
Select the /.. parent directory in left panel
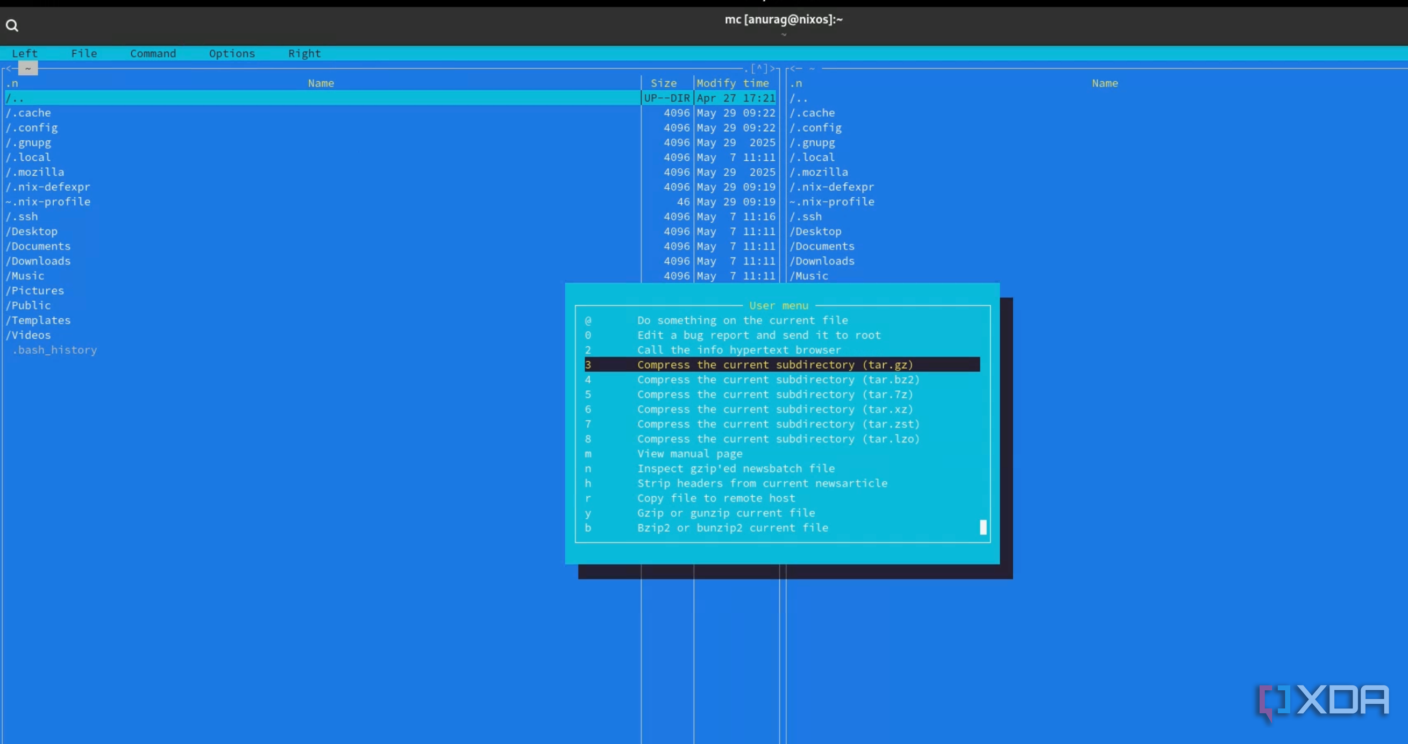click(x=322, y=98)
